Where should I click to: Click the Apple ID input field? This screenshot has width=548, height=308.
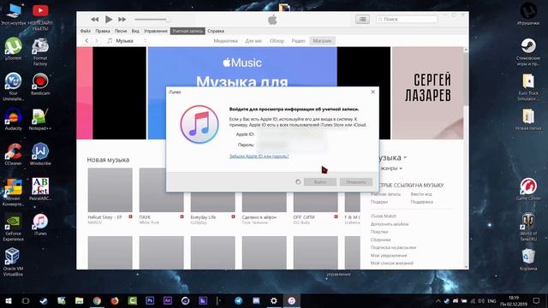tap(290, 134)
